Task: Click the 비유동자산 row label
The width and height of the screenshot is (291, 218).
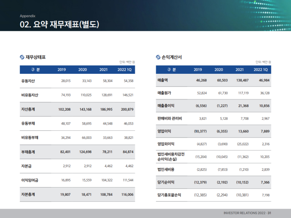Action: click(30, 95)
